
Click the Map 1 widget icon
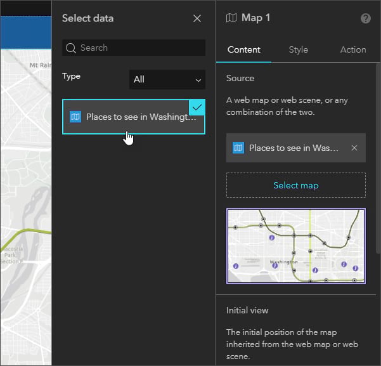point(231,18)
